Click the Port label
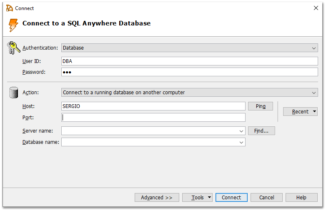This screenshot has height=211, width=326. coord(28,118)
